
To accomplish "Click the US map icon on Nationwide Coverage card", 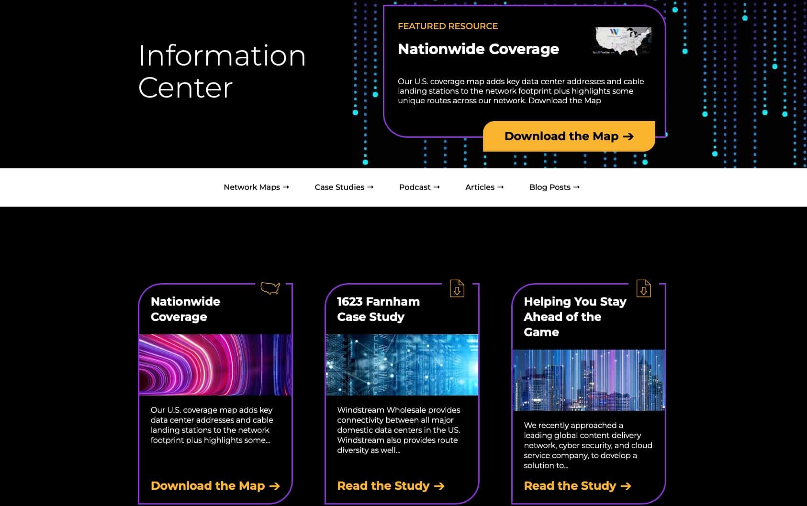I will [x=270, y=288].
